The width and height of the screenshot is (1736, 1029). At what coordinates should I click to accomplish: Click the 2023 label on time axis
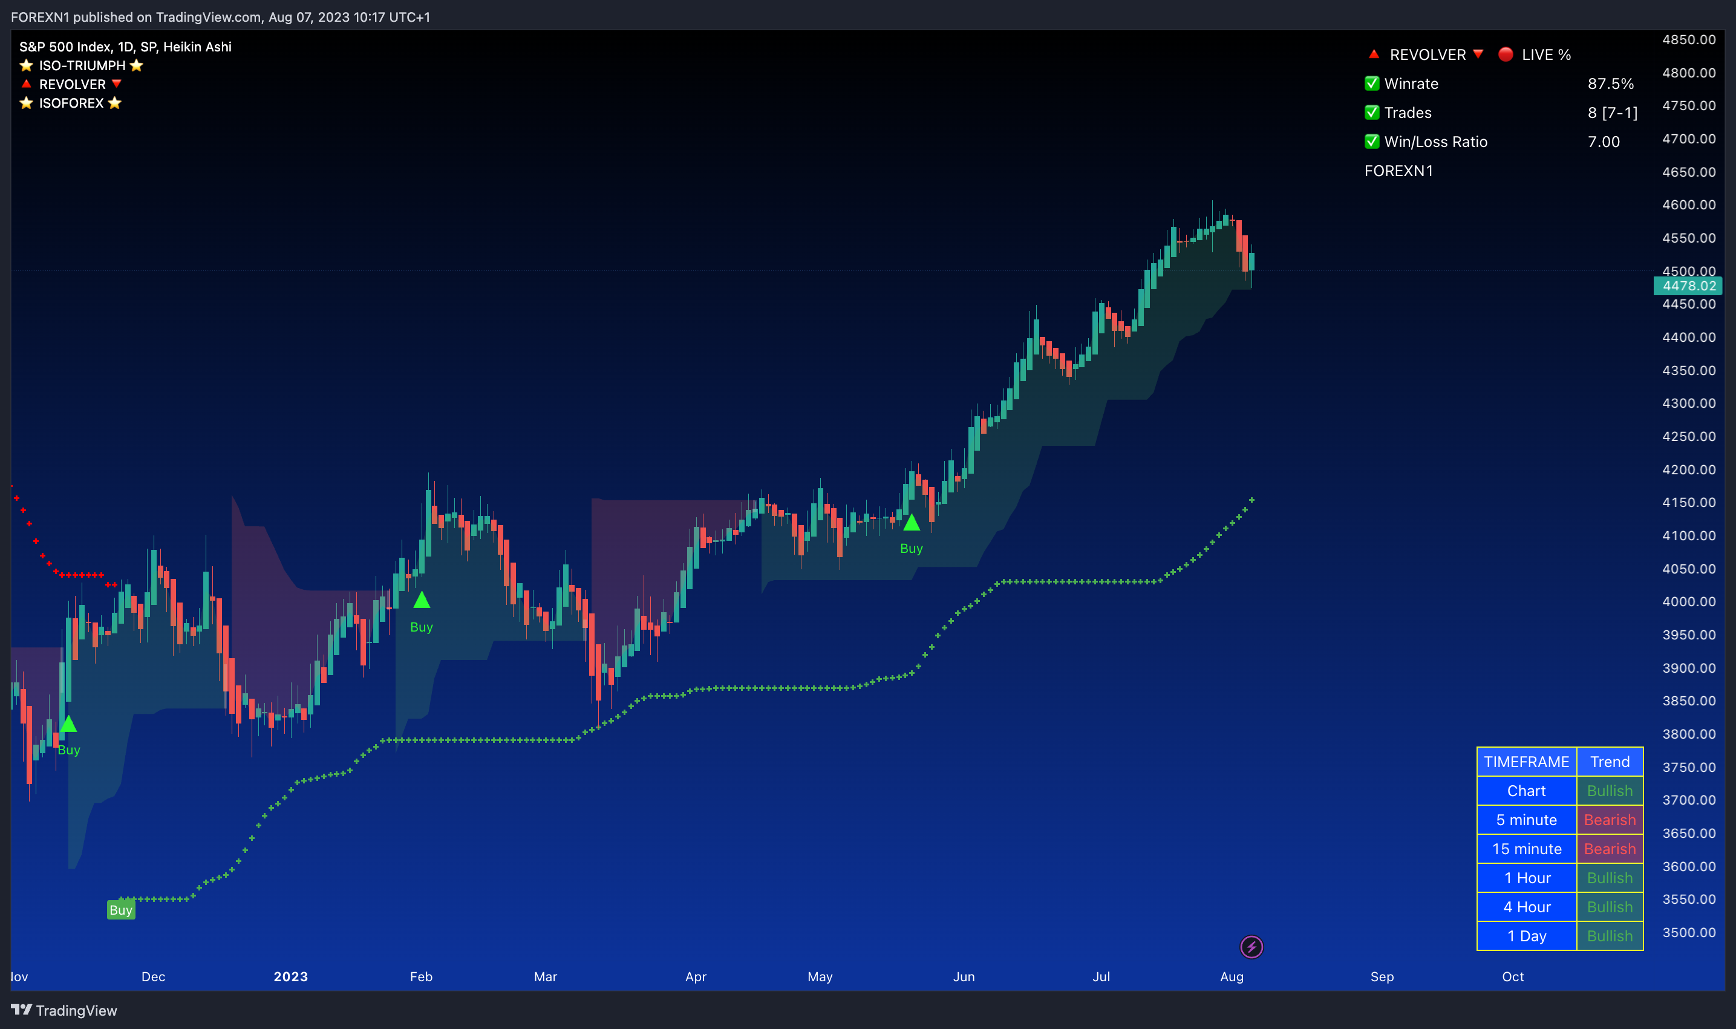click(x=290, y=976)
